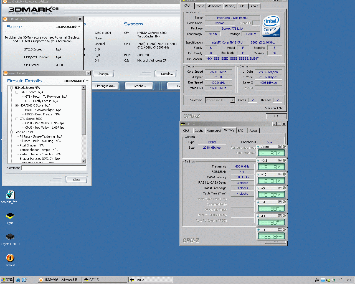Click OK in the upper CPU-Z window
The height and width of the screenshot is (284, 355).
pyautogui.click(x=276, y=116)
